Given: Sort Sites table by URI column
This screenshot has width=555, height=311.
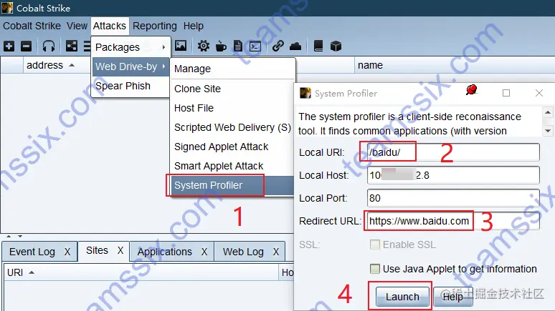Looking at the screenshot, I should 141,272.
